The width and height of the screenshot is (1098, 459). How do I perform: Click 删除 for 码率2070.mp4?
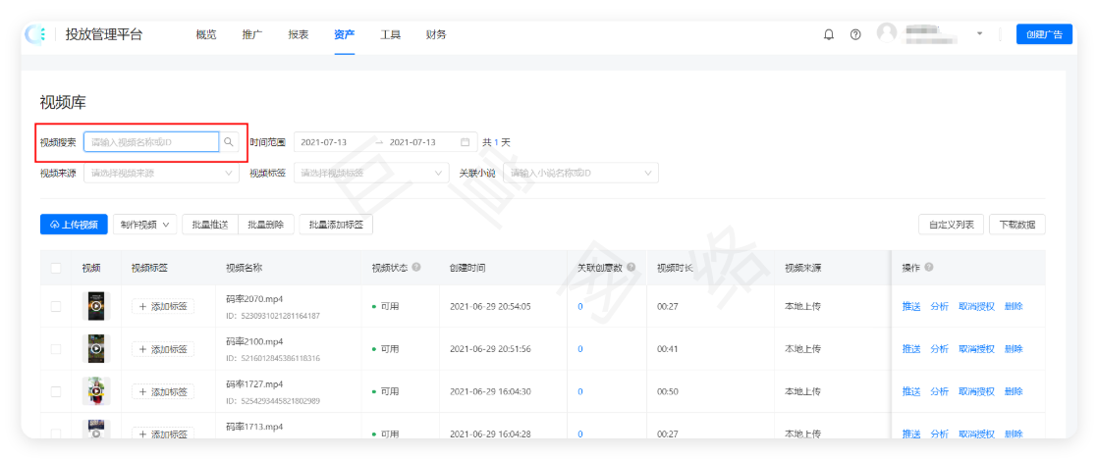[1014, 306]
